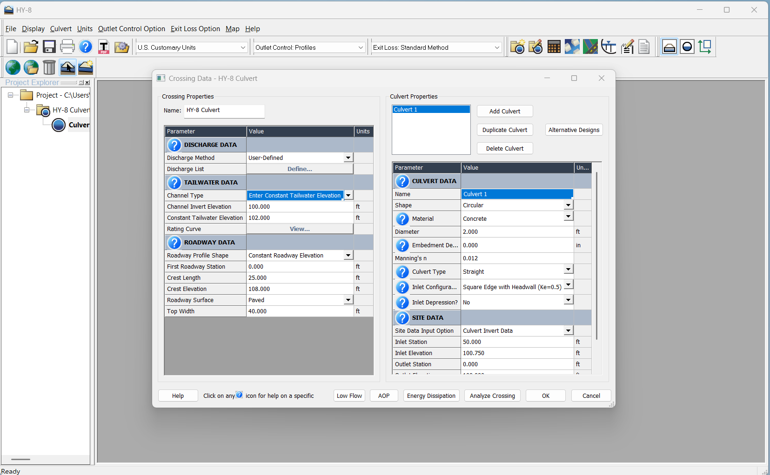Click View... for Rating Curve
Screen dimensions: 770x475
tap(300, 229)
